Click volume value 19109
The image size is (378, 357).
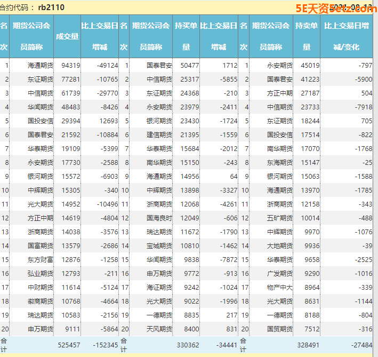(70, 148)
